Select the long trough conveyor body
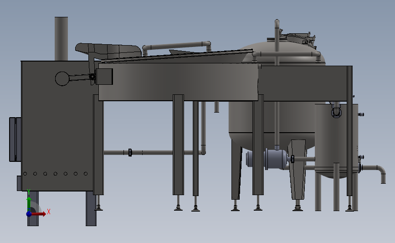The width and height of the screenshot is (395, 243). pyautogui.click(x=178, y=82)
